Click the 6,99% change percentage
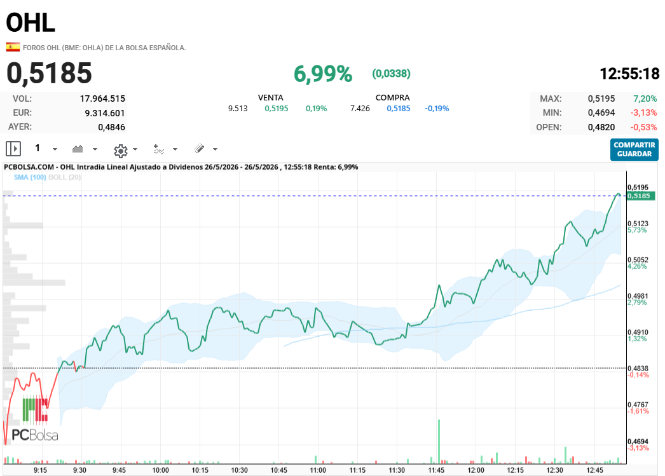The image size is (665, 476). (323, 74)
